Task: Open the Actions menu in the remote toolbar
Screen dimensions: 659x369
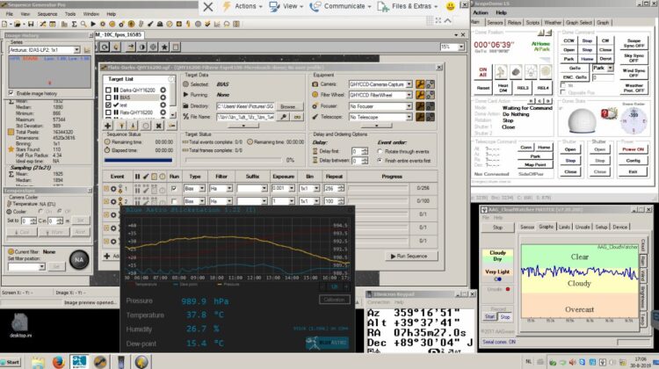Action: pyautogui.click(x=243, y=6)
